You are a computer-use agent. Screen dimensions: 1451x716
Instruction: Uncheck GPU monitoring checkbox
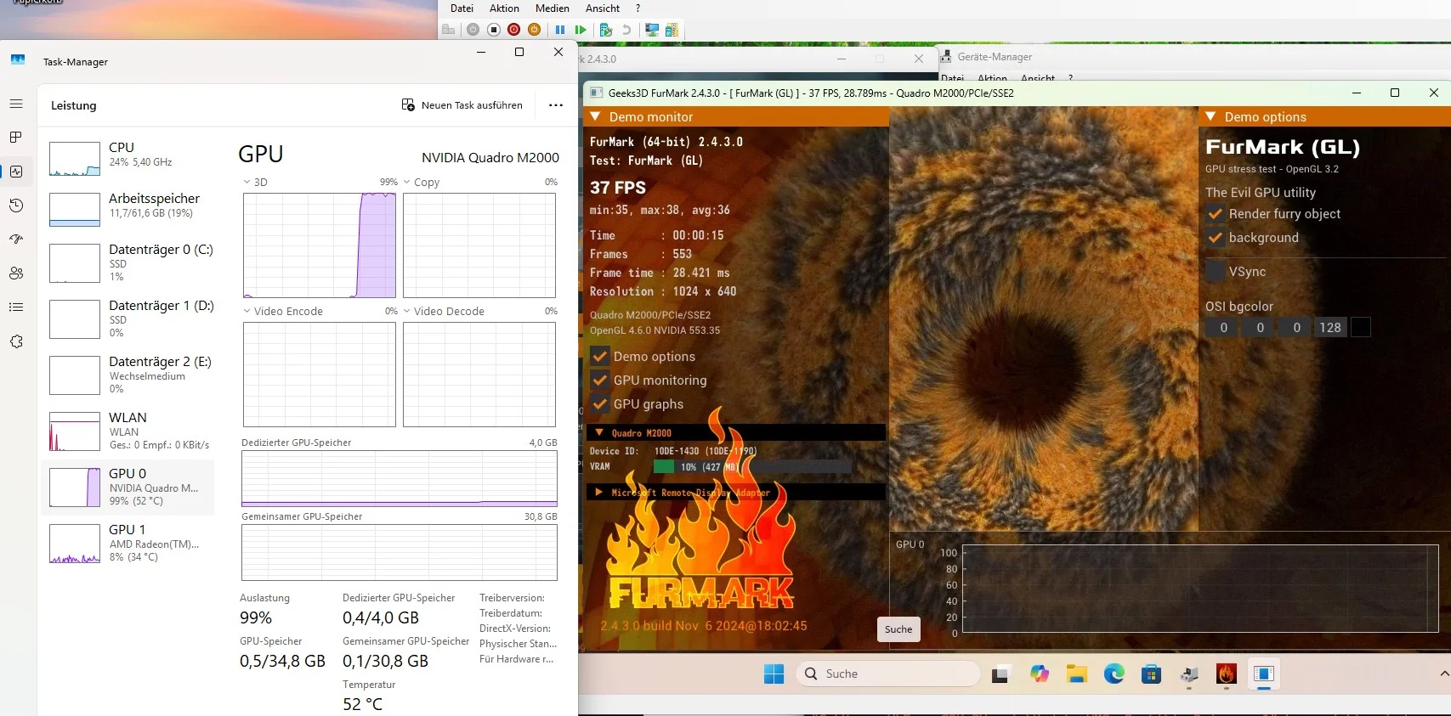coord(600,381)
